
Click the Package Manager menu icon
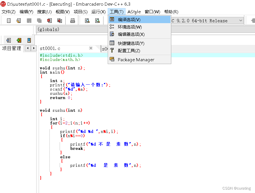pos(112,59)
